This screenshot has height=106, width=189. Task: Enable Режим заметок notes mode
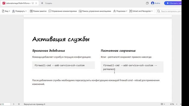point(38,11)
